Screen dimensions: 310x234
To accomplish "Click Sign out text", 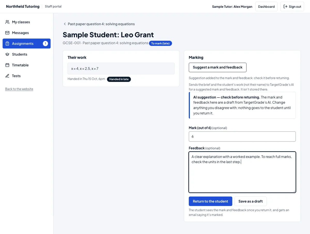I will 295,7.
